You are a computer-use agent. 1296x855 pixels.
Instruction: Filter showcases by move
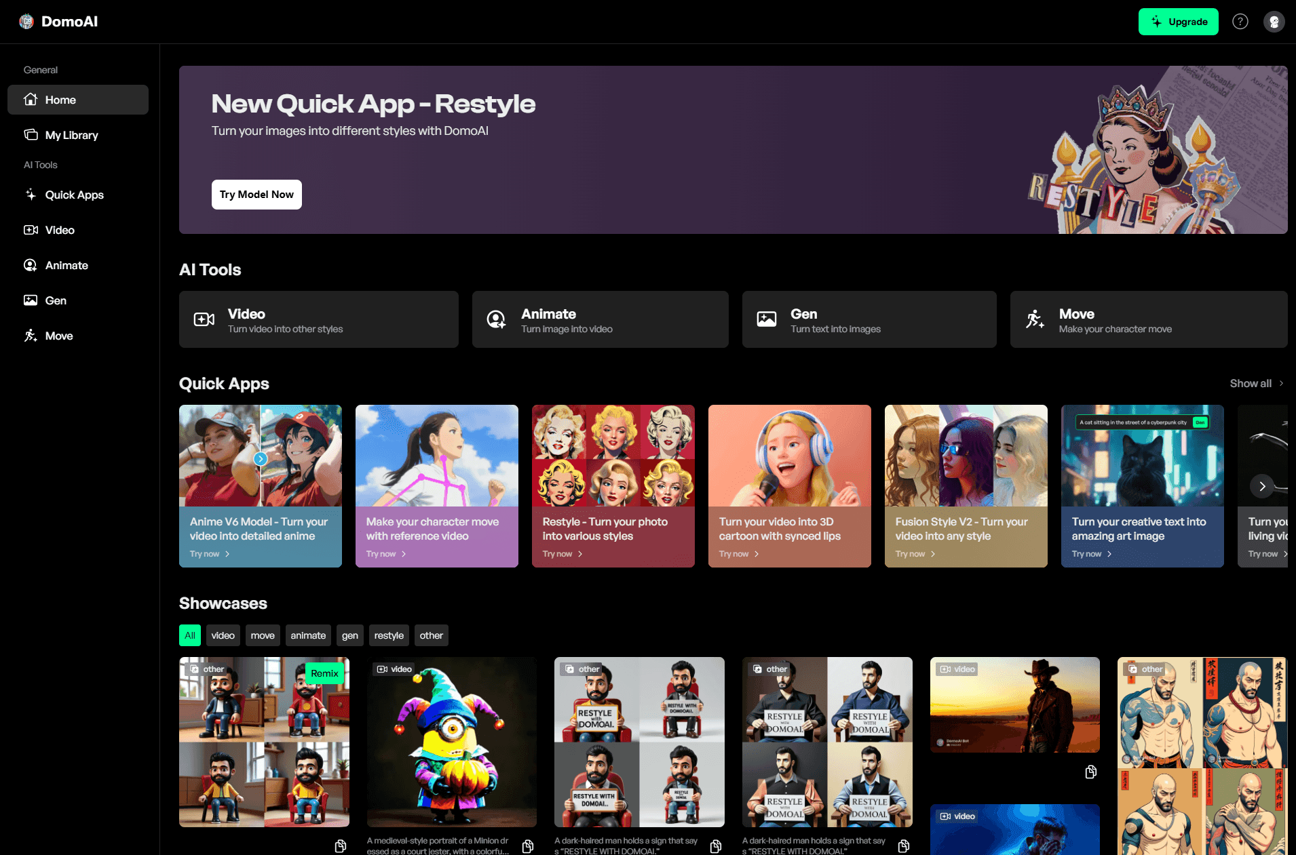pos(263,635)
